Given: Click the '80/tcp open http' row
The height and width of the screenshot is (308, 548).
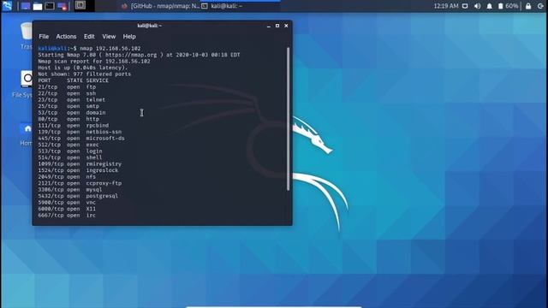Looking at the screenshot, I should [68, 119].
